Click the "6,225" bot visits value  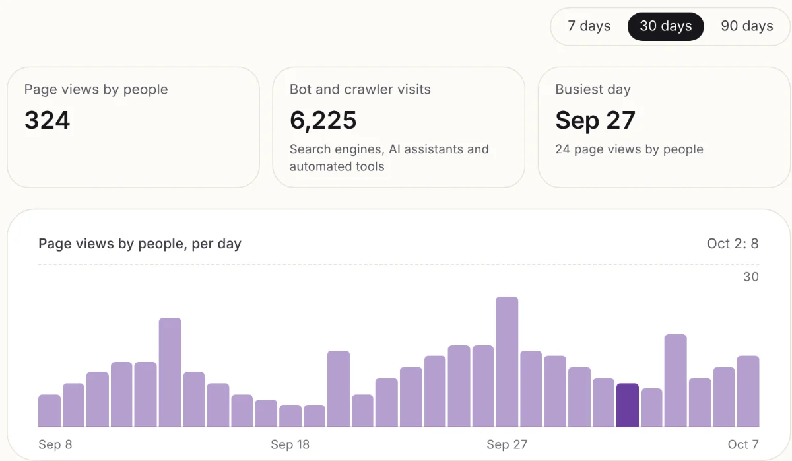[323, 120]
